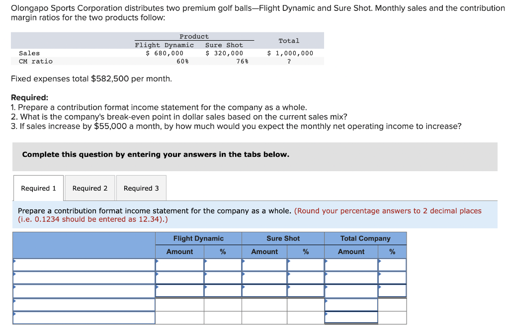The image size is (509, 329).
Task: Click first row Flight Dynamic Amount field
Action: pos(179,265)
